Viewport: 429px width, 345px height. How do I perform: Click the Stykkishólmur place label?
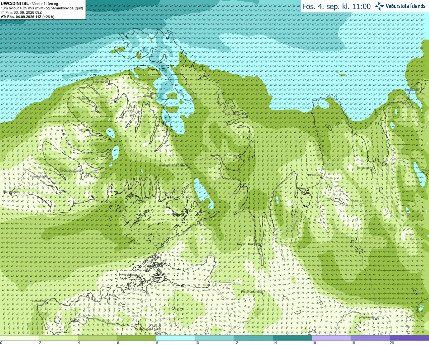[128, 275]
